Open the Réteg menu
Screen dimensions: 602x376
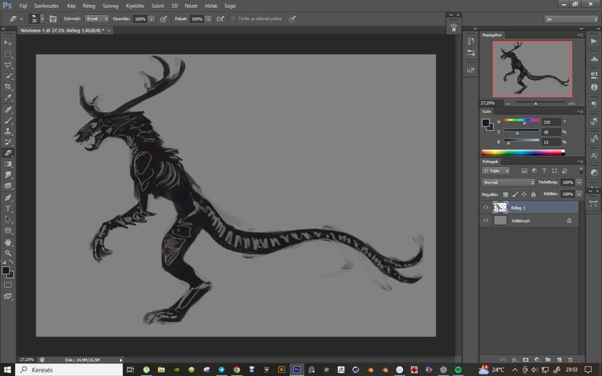tap(89, 5)
